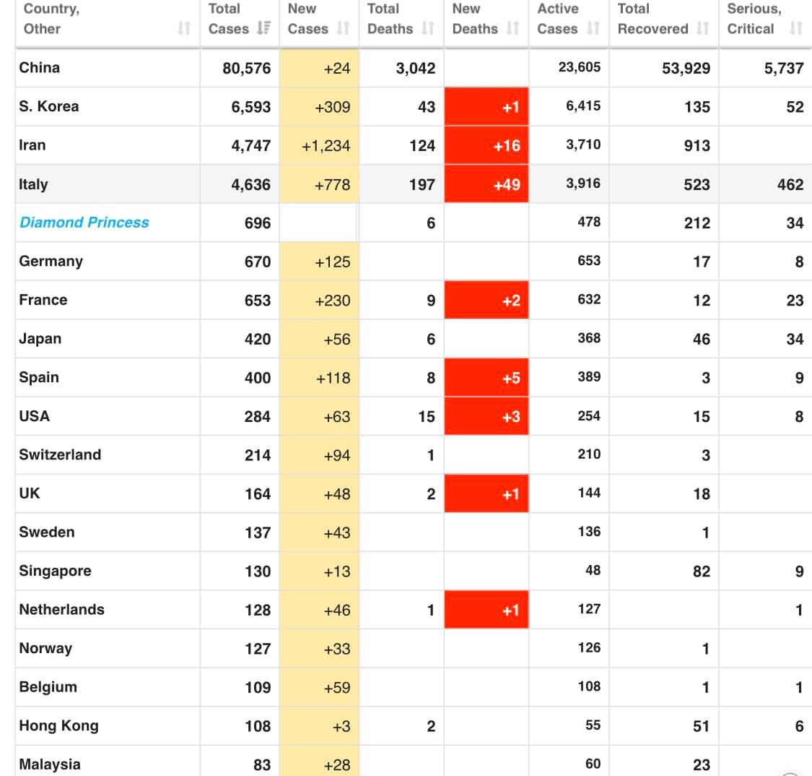Click China's total cases value 80,576
Image resolution: width=812 pixels, height=776 pixels.
pyautogui.click(x=247, y=69)
